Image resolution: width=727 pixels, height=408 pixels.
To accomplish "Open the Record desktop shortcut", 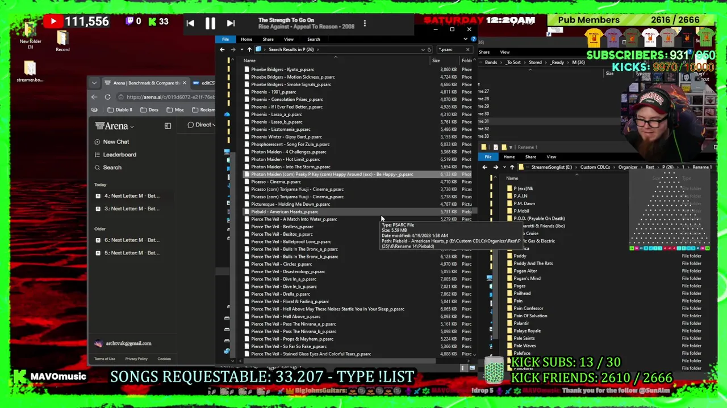I will (62, 41).
